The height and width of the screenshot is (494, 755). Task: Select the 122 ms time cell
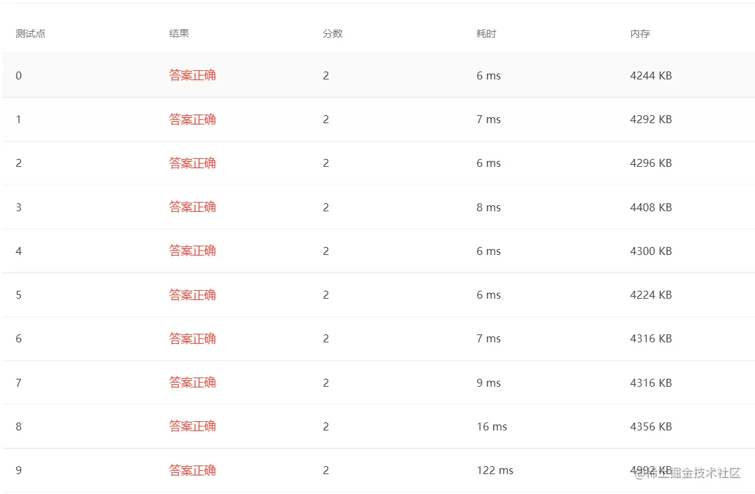[495, 470]
